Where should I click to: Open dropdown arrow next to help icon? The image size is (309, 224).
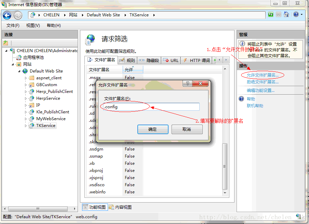tap(301, 15)
